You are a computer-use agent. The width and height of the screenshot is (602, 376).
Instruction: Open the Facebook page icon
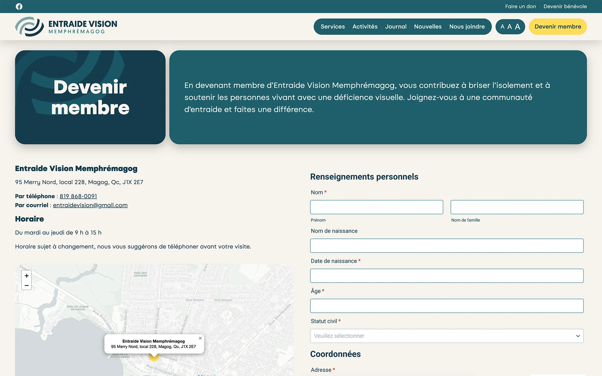(x=19, y=7)
